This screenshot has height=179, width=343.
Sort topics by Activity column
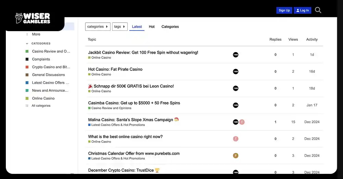pos(312,39)
